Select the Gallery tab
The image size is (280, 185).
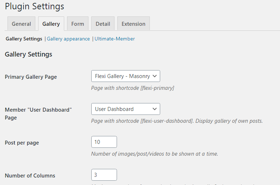pos(51,24)
